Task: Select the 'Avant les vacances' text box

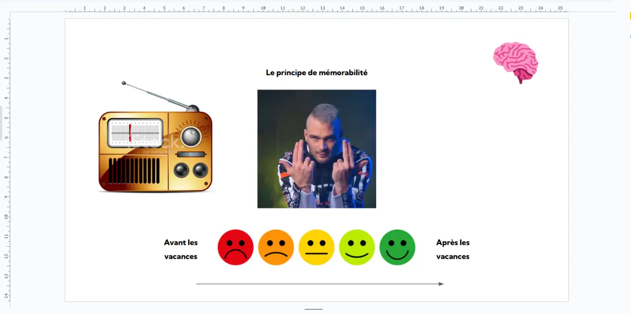Action: (181, 249)
